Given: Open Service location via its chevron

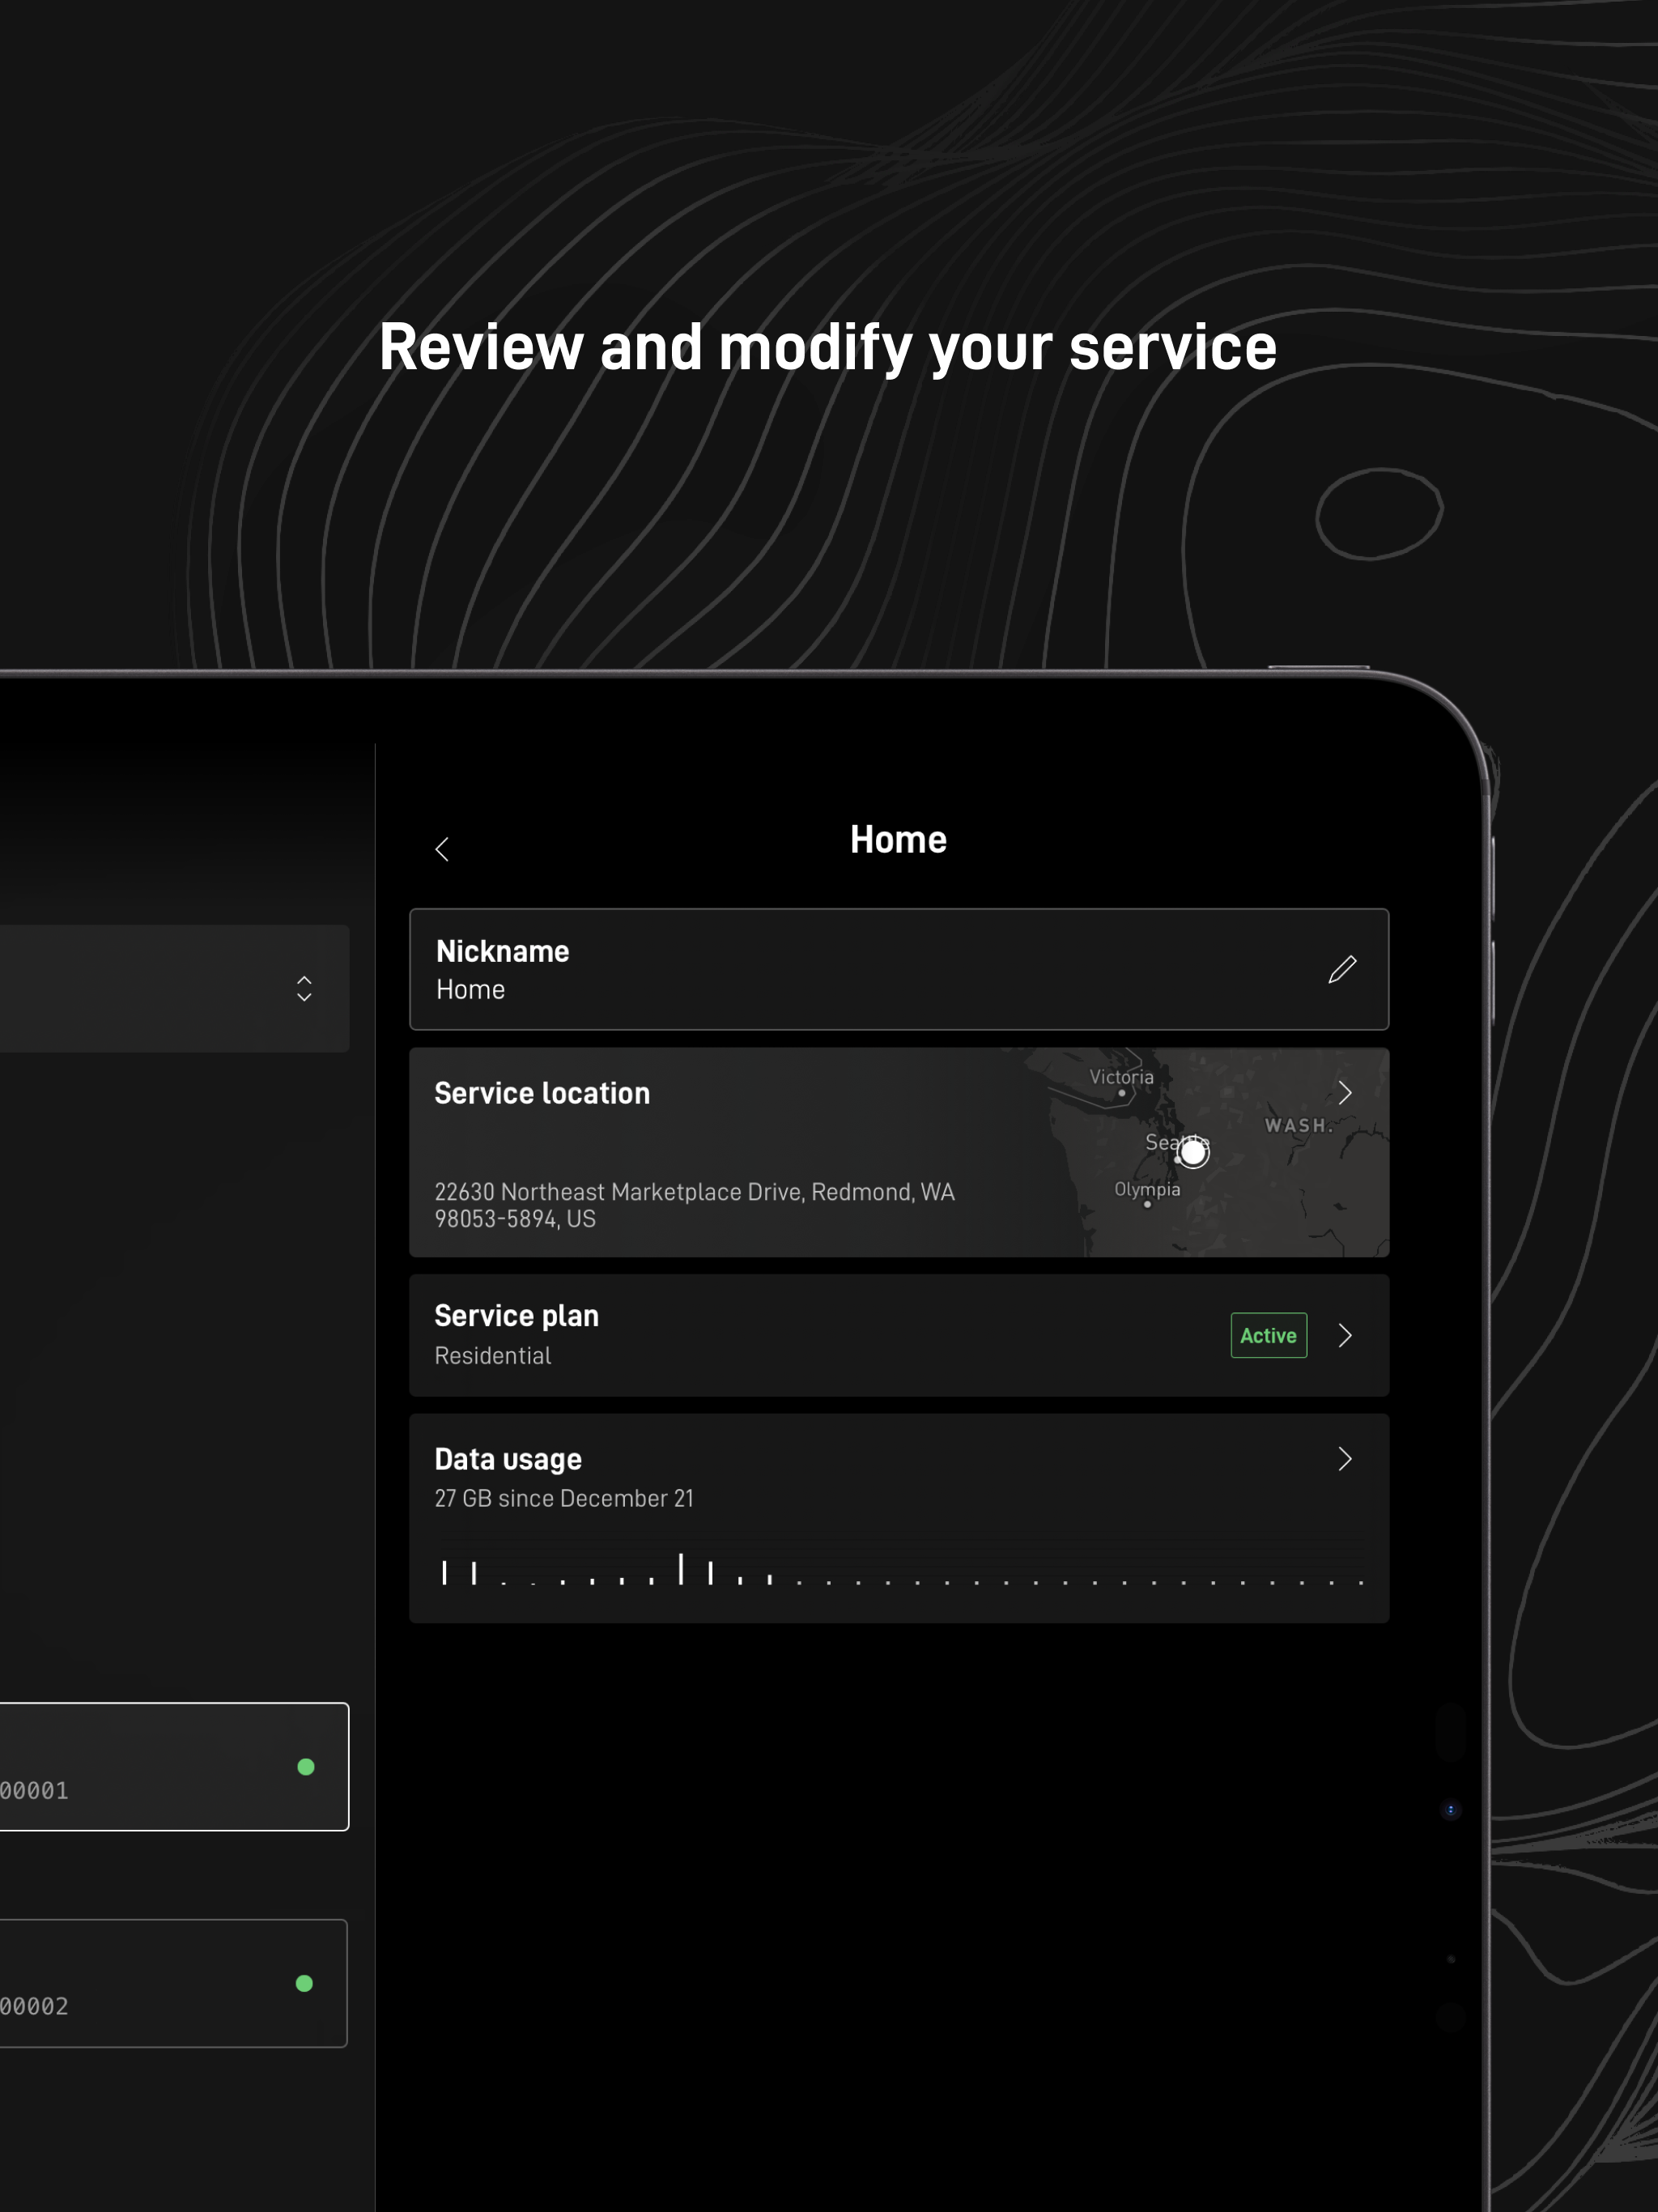Looking at the screenshot, I should point(1345,1093).
